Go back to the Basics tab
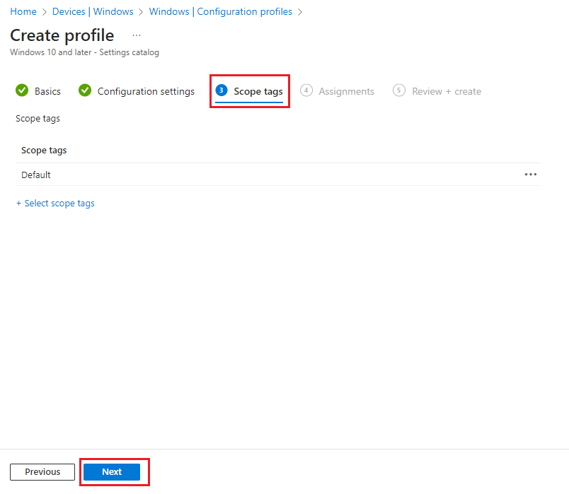 tap(46, 90)
